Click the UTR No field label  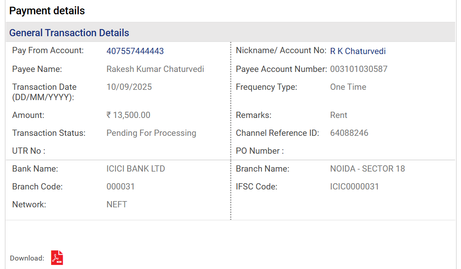pos(29,151)
